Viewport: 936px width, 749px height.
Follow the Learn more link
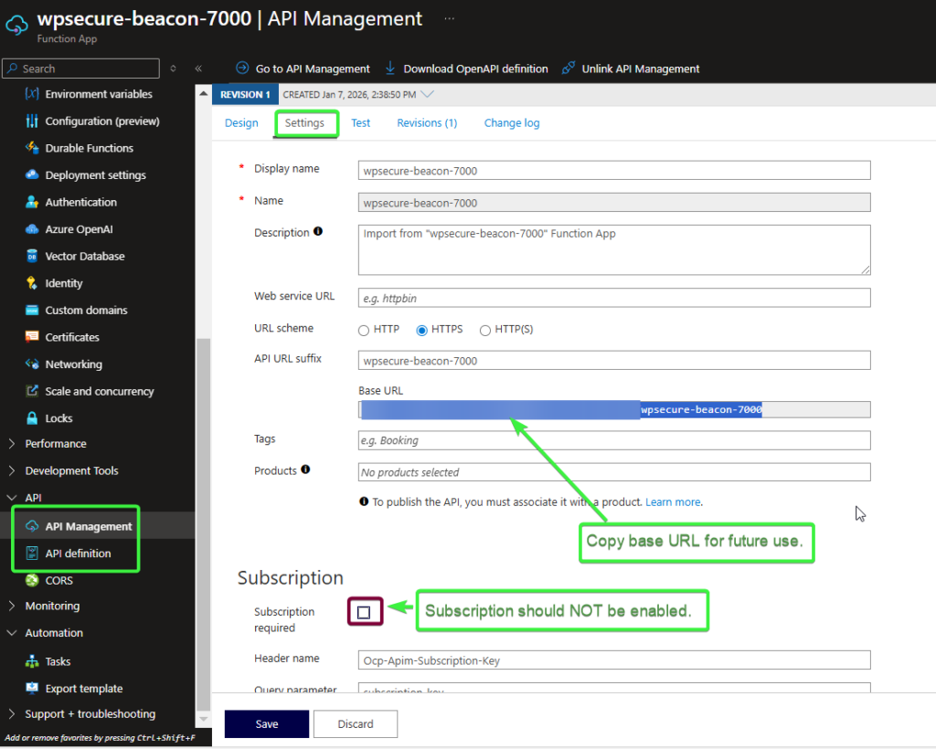[x=673, y=502]
